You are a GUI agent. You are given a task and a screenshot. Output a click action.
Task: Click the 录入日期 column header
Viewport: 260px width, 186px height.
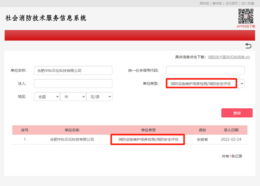click(231, 130)
